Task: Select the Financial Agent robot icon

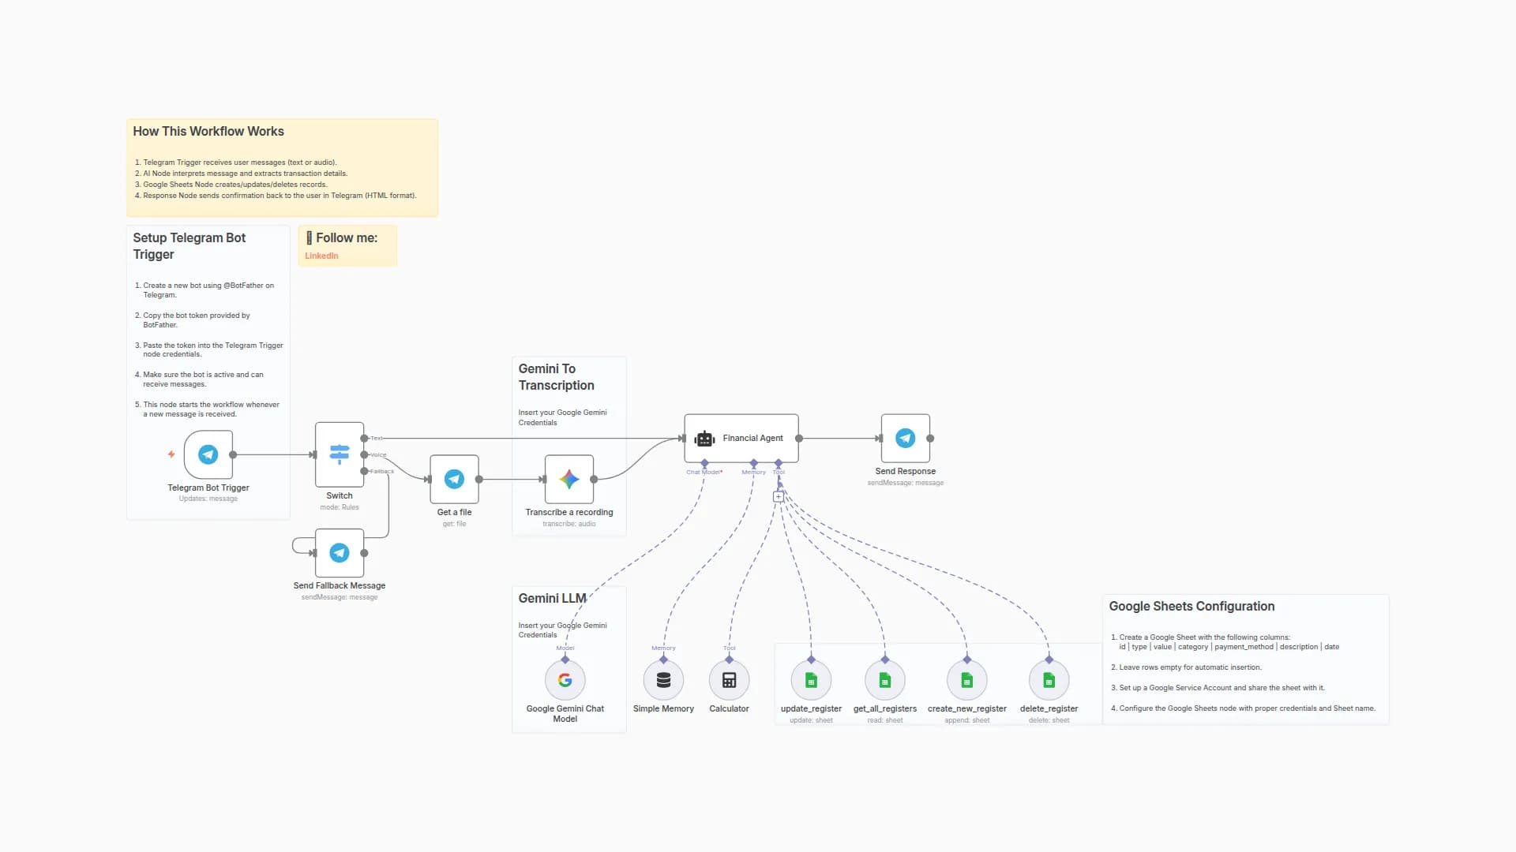Action: point(704,438)
